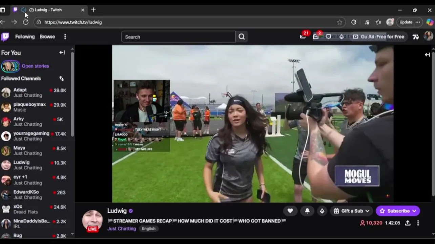Viewport: 435px width, 244px height.
Task: Open the browser profile avatar
Action: point(390,22)
